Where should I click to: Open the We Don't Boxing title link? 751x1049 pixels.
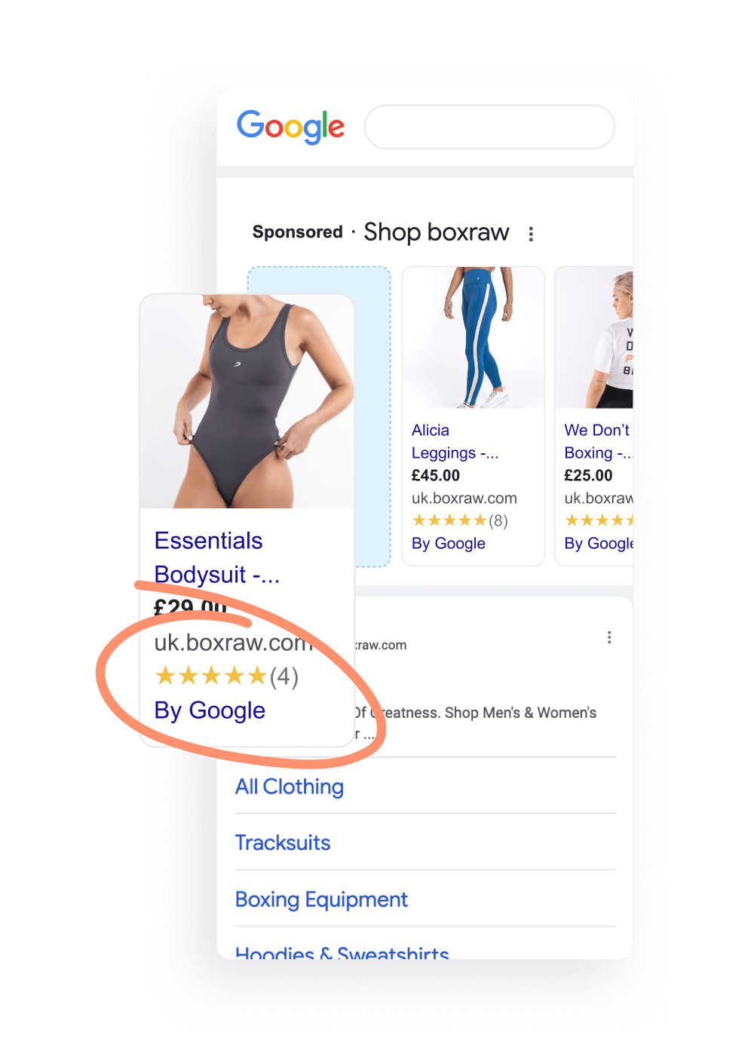pyautogui.click(x=598, y=441)
